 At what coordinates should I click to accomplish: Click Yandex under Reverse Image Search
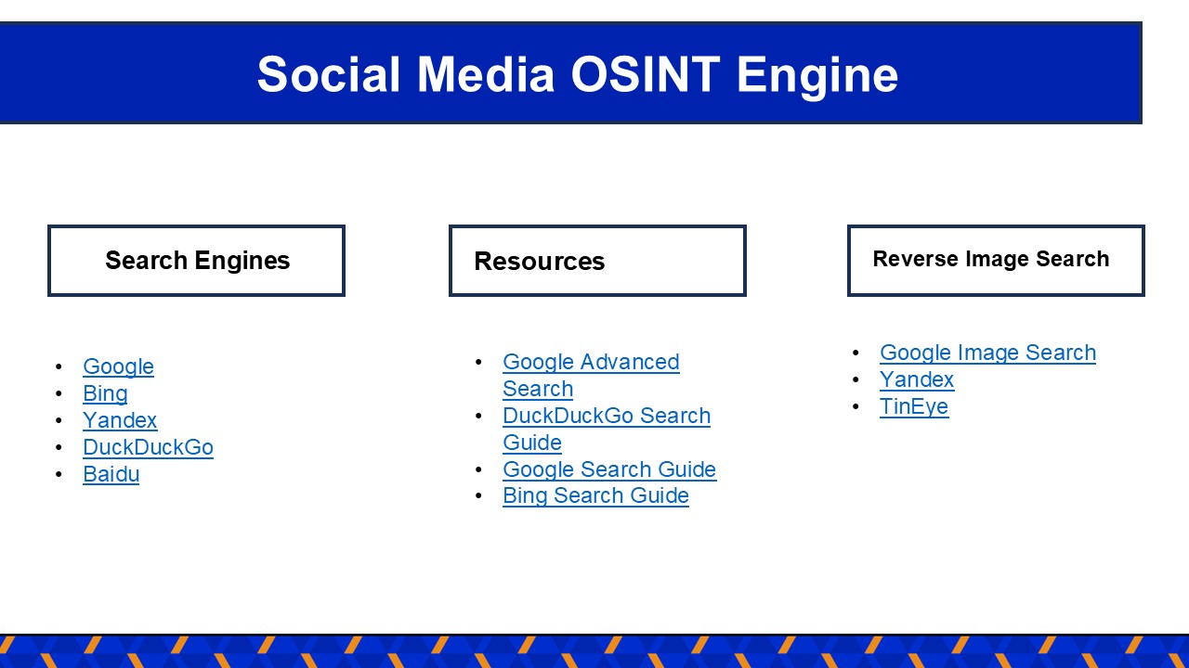pos(917,379)
